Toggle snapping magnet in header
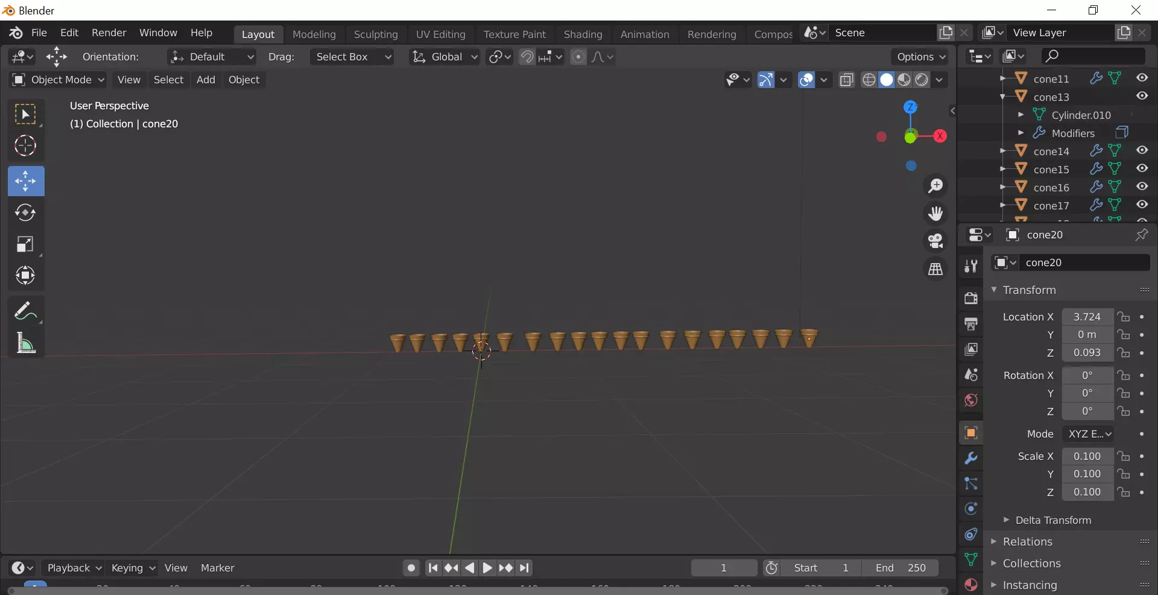Screen dimensions: 1158x595 coord(527,57)
